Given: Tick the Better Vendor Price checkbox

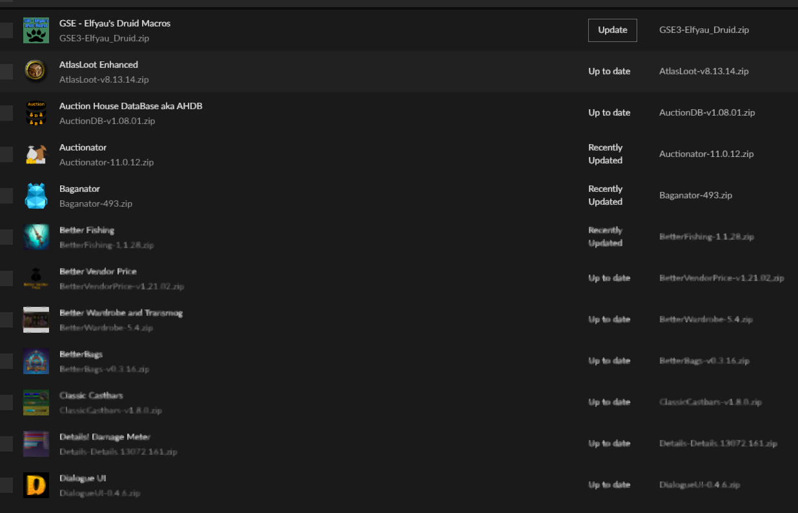Looking at the screenshot, I should click(x=6, y=278).
